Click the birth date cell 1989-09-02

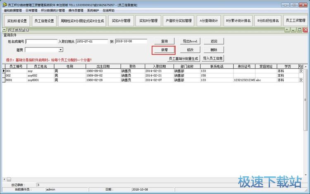tap(103, 75)
